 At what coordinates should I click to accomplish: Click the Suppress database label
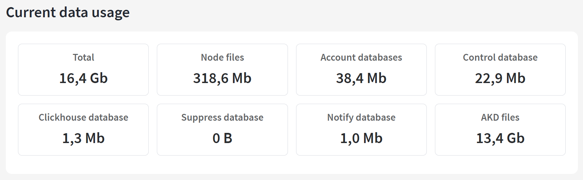click(222, 117)
